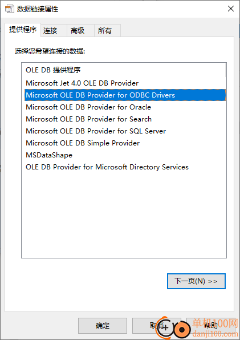This screenshot has height=340, width=240.
Task: Select Microsoft Jet 4.0 OLE DB Provider
Action: tap(125, 83)
